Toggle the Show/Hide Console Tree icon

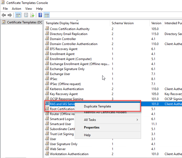pos(18,15)
